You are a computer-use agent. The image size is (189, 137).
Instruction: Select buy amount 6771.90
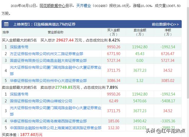(113, 54)
